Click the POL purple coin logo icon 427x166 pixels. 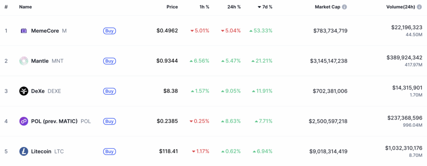coord(24,121)
